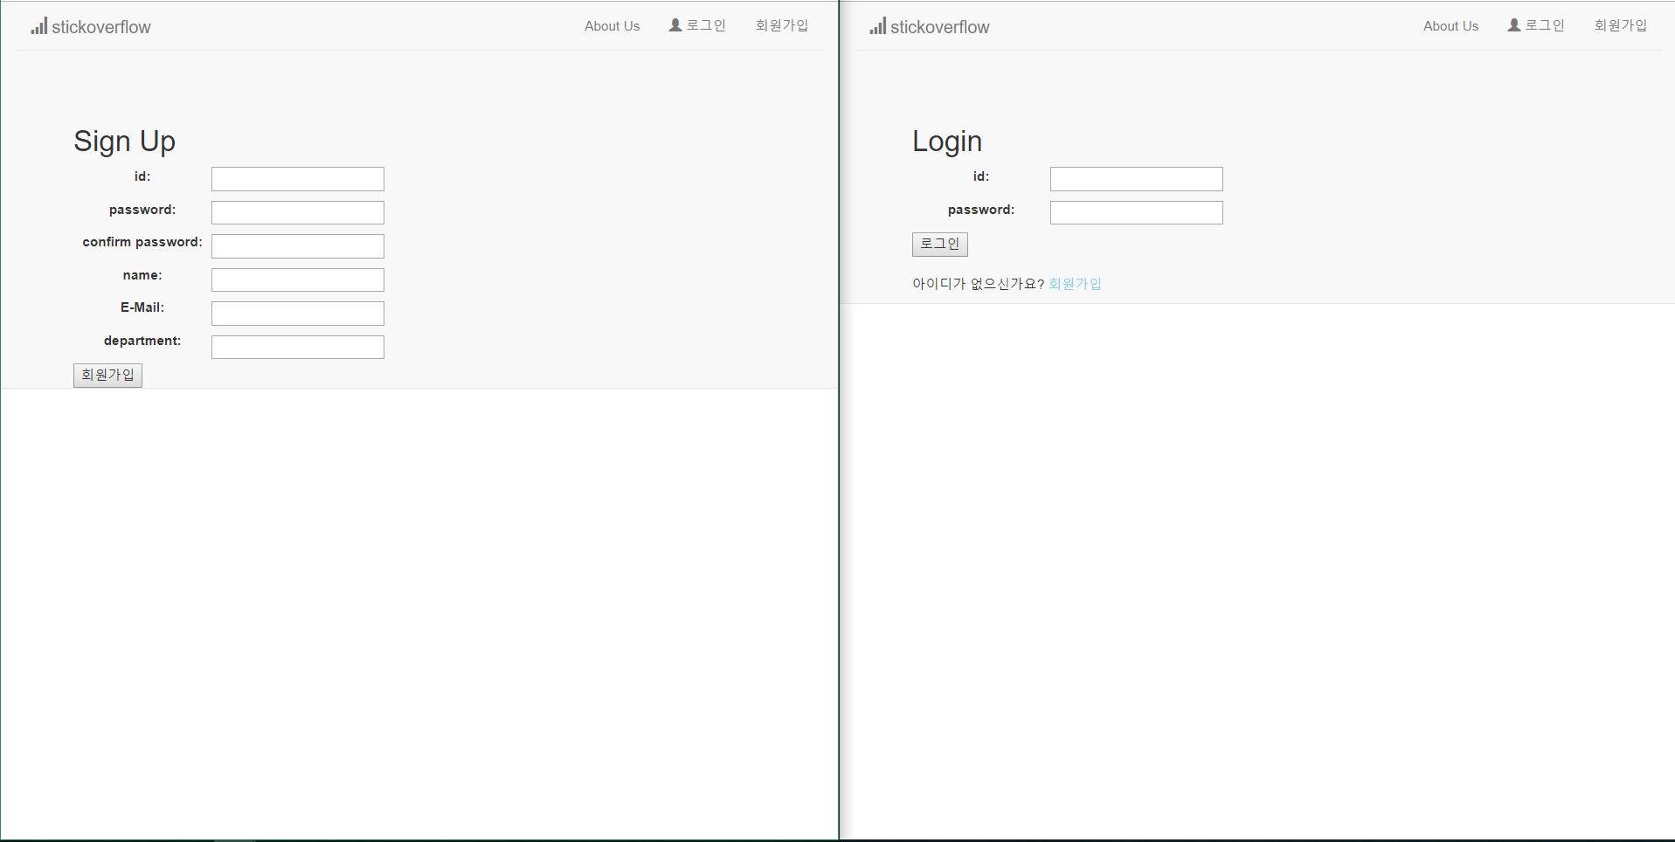Click the 'E-Mail:' label
The width and height of the screenshot is (1675, 842).
tap(142, 307)
